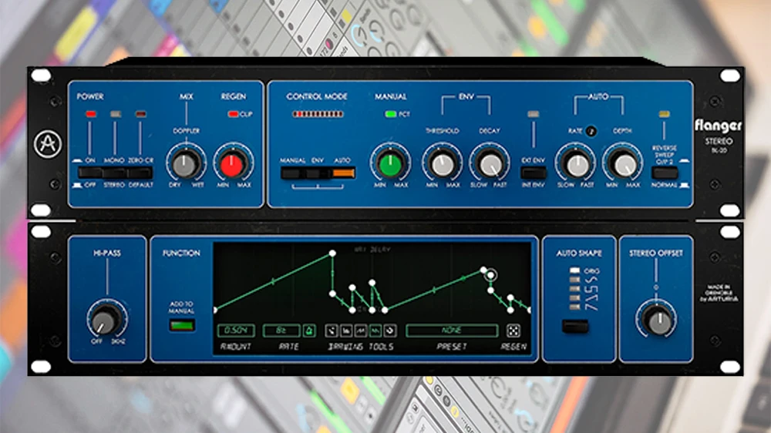771x433 pixels.
Task: Toggle the rate sync icon beside the Rate display
Action: 308,331
